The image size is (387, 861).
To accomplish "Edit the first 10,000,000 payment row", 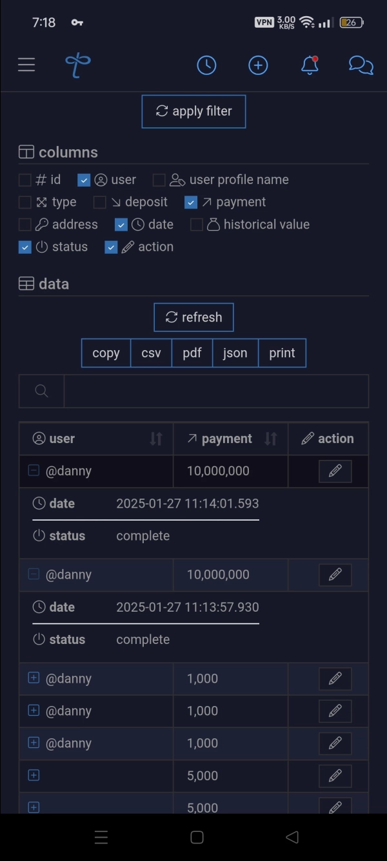I will (x=335, y=472).
